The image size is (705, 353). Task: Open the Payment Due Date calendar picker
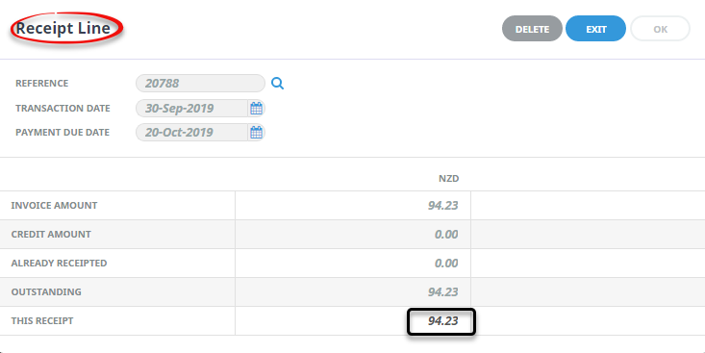coord(256,133)
